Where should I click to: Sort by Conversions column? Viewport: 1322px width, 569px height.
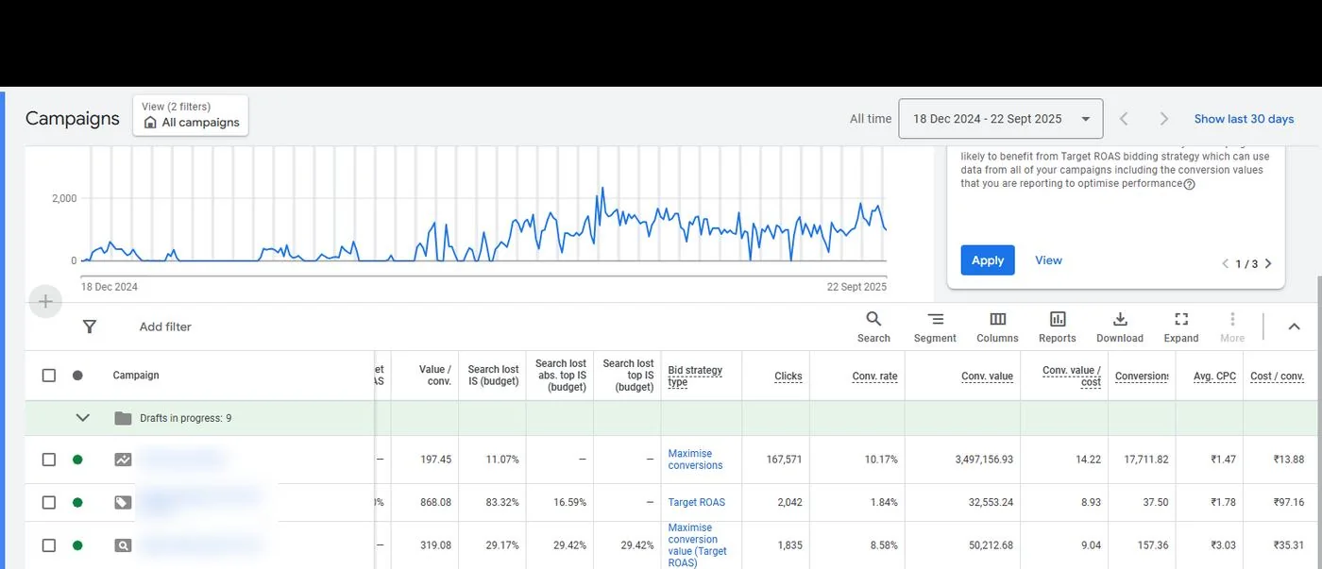1142,376
